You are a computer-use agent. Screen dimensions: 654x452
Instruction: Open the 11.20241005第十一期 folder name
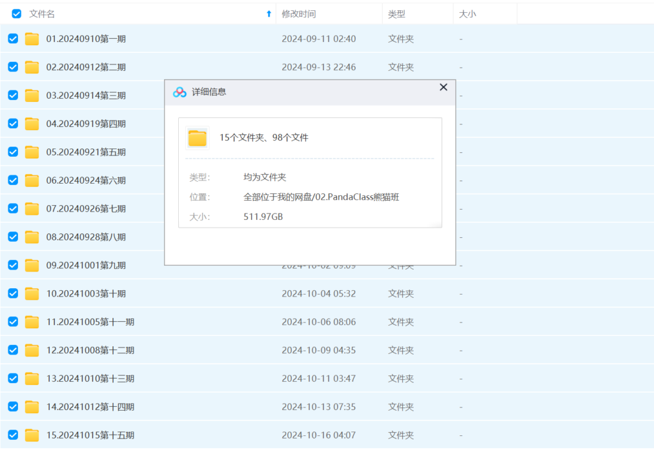click(x=90, y=322)
